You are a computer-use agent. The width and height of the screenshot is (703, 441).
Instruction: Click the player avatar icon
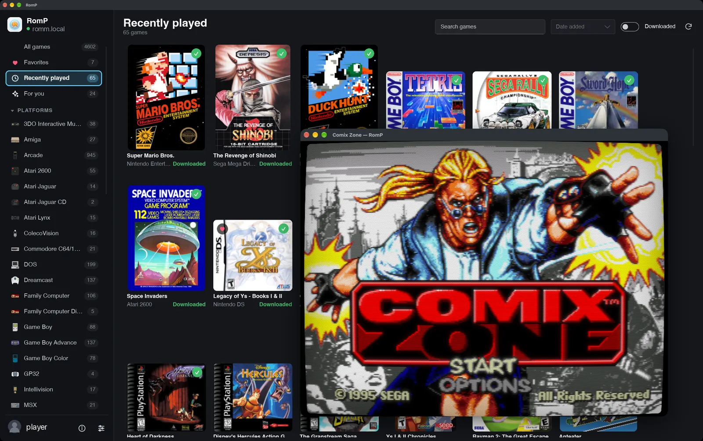14,427
